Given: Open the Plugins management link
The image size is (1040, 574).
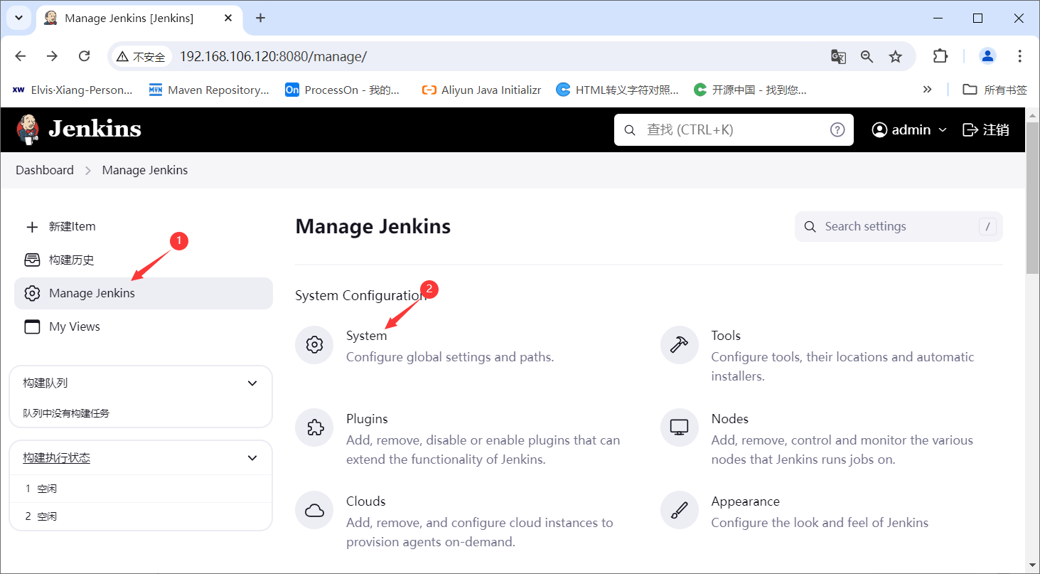Looking at the screenshot, I should click(367, 419).
